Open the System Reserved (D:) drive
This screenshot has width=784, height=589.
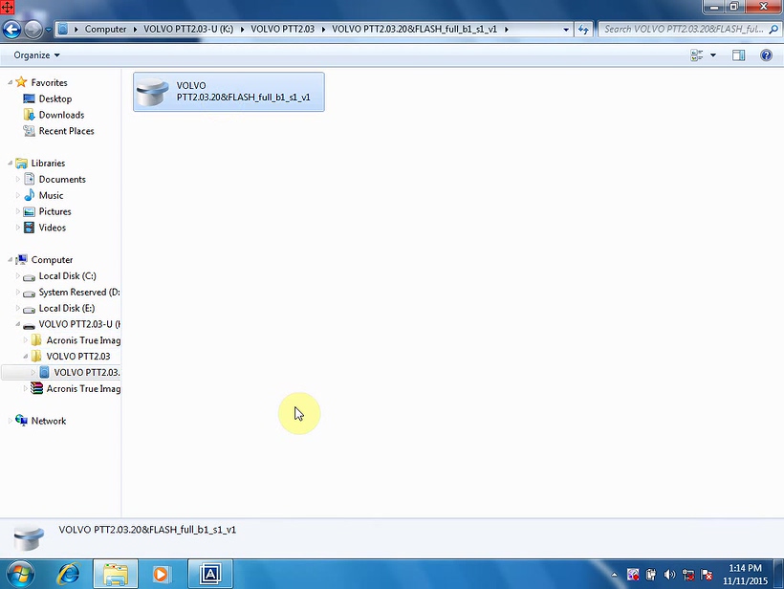point(79,292)
